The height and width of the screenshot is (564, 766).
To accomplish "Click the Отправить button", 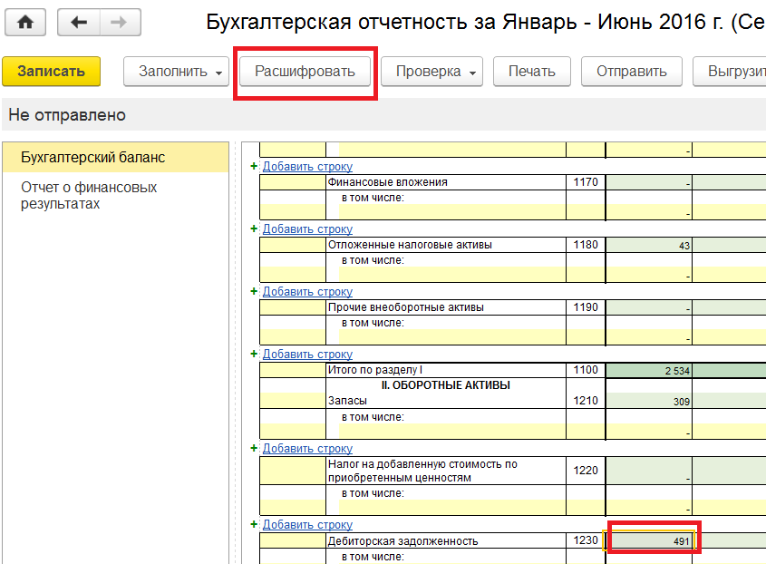I will click(632, 72).
